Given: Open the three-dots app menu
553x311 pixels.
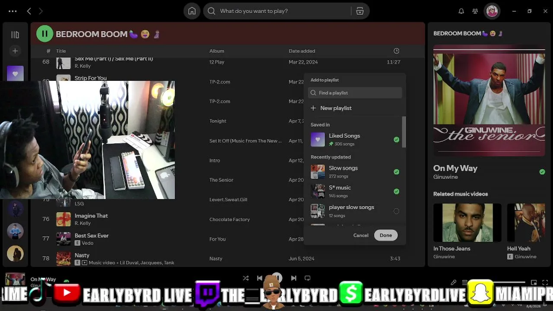Looking at the screenshot, I should (13, 11).
